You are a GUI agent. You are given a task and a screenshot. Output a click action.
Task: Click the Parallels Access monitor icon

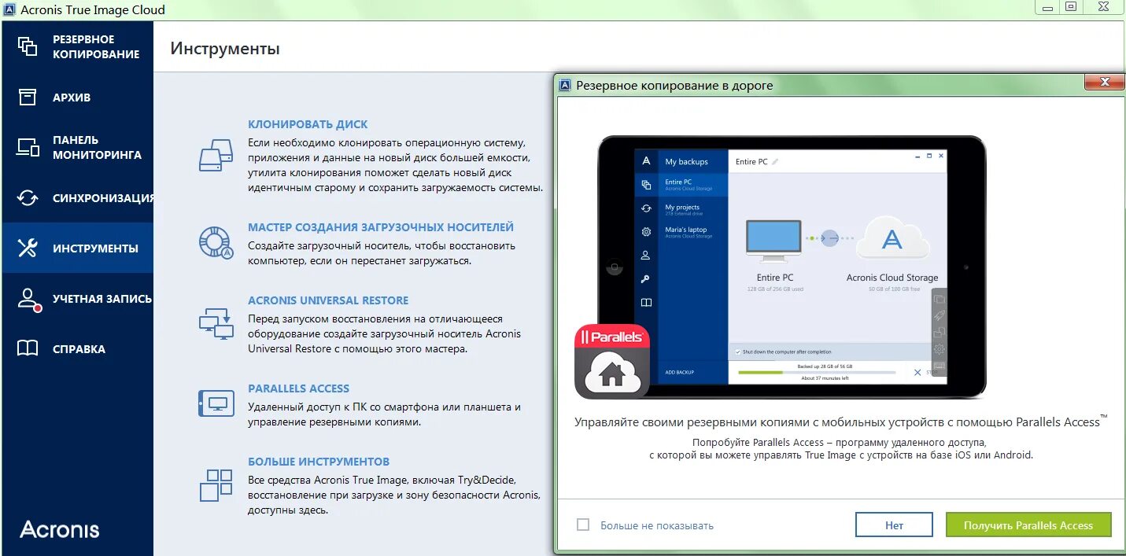tap(216, 403)
